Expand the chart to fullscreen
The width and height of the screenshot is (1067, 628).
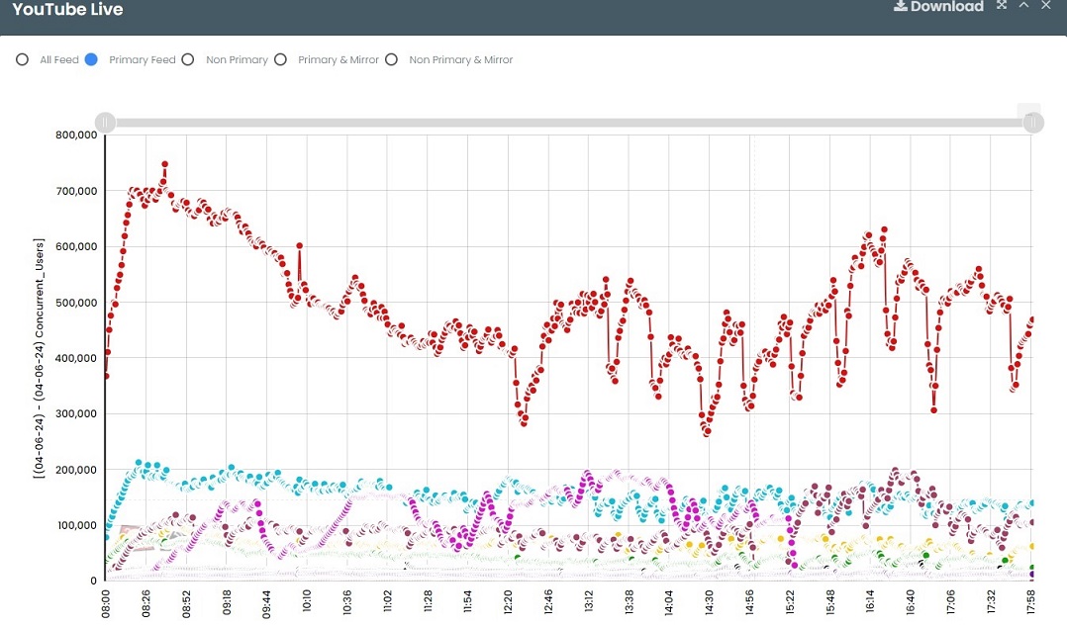1002,6
